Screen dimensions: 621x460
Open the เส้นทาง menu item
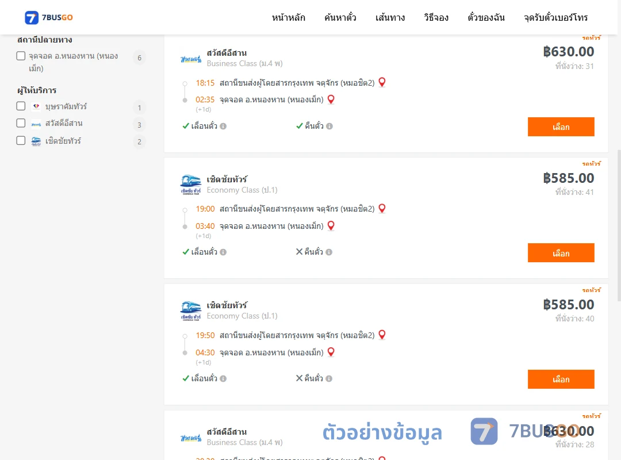coord(390,17)
